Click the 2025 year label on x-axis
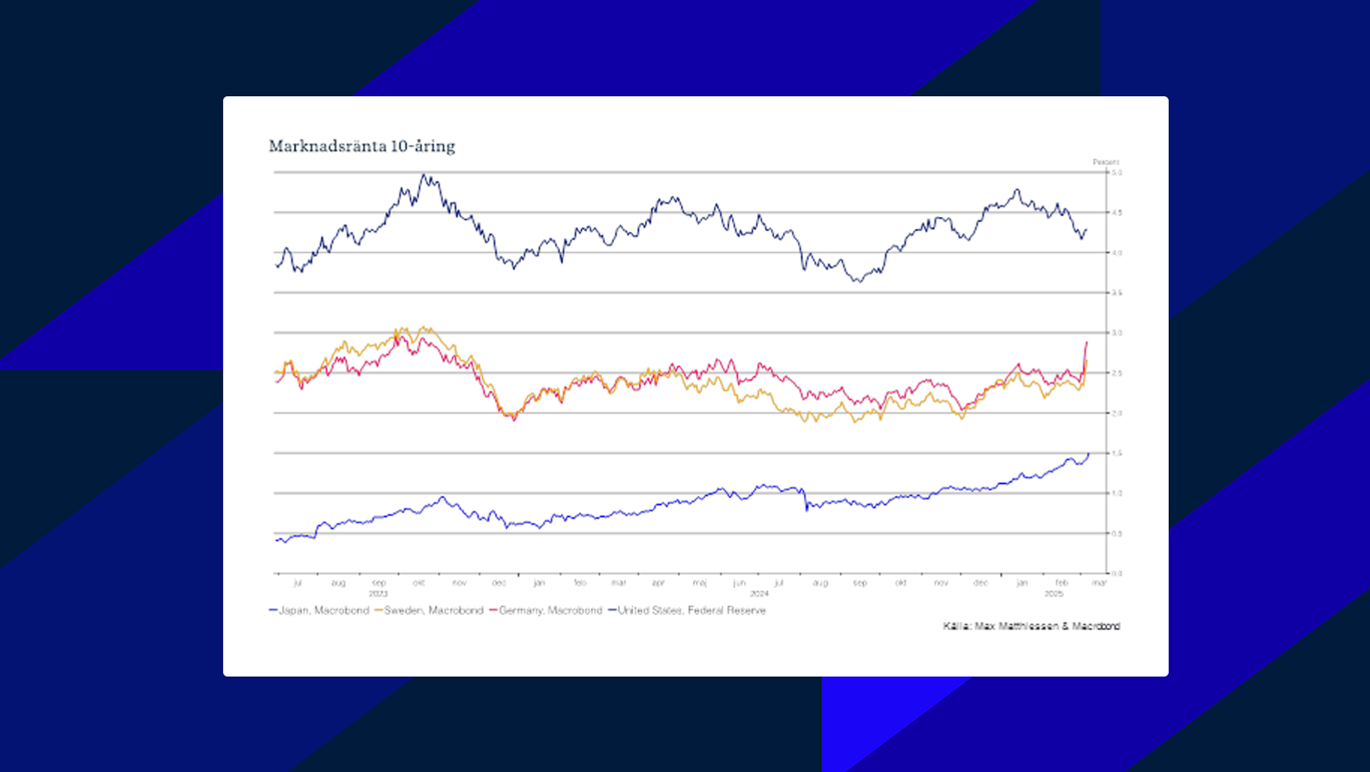 [x=1054, y=593]
